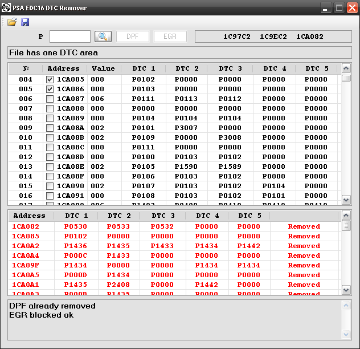Click the Value column header
Image resolution: width=360 pixels, height=349 pixels.
(x=104, y=68)
